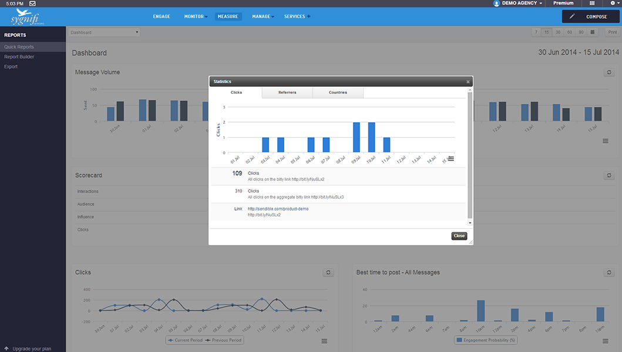This screenshot has width=622, height=352.
Task: Expand the Dashboard report dropdown
Action: tap(105, 32)
